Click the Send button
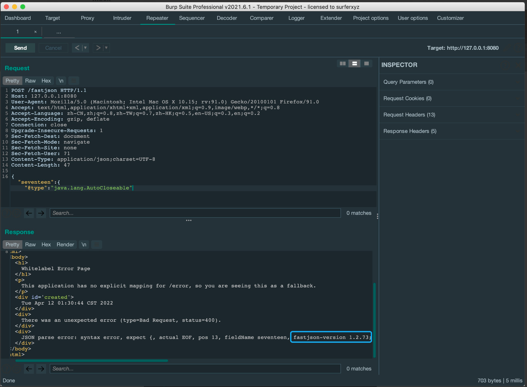 pos(20,48)
